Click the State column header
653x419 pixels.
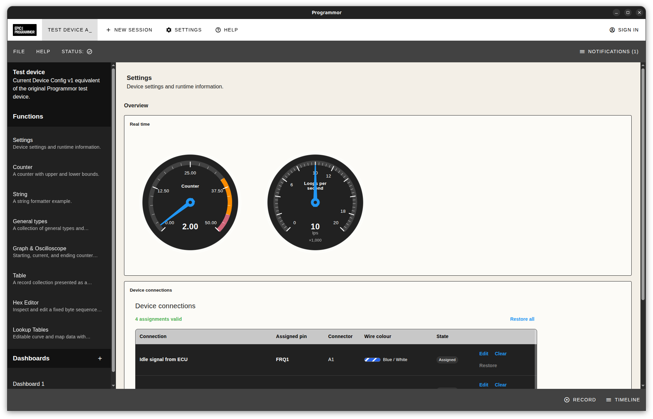click(x=442, y=336)
